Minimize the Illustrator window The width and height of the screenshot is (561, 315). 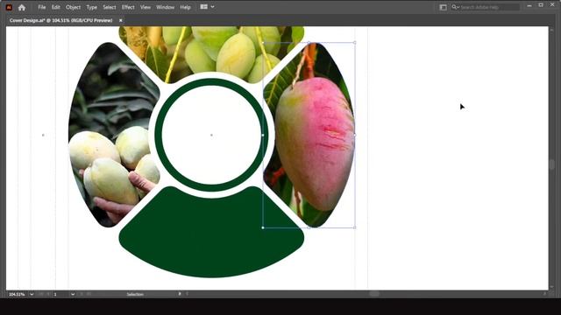(x=529, y=5)
